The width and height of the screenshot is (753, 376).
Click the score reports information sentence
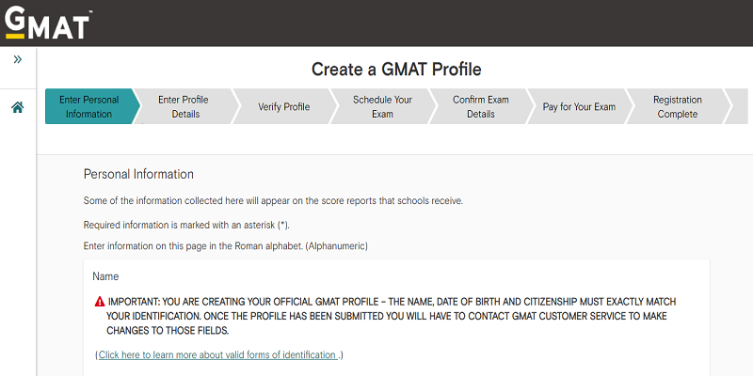[273, 200]
